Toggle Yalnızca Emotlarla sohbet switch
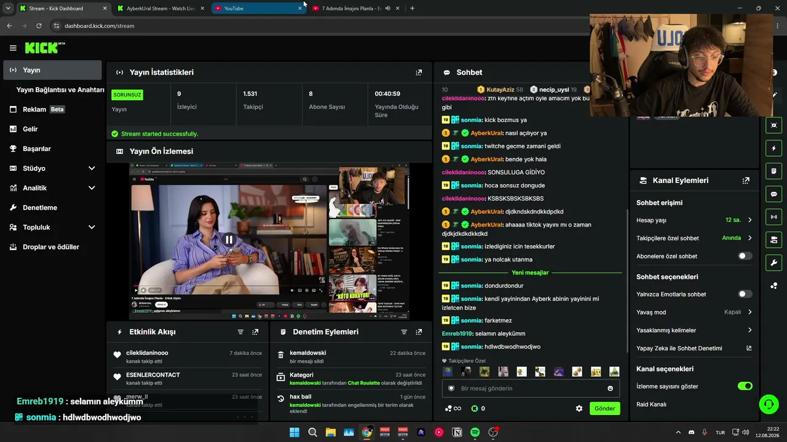 (745, 294)
